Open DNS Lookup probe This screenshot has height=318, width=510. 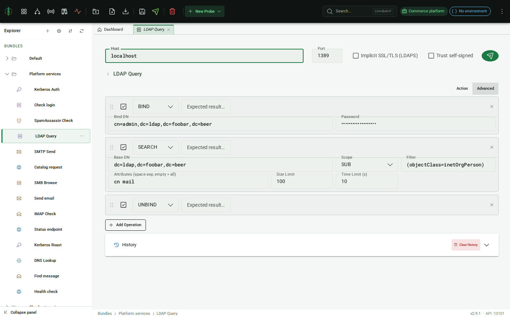pos(46,260)
